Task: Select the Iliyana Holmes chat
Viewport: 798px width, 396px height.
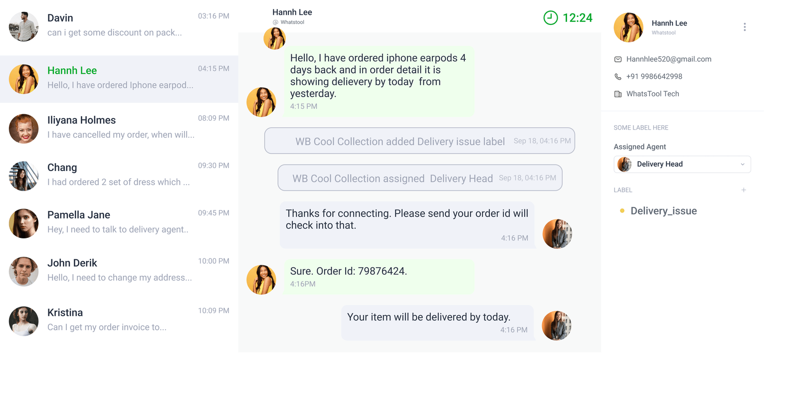Action: [119, 128]
